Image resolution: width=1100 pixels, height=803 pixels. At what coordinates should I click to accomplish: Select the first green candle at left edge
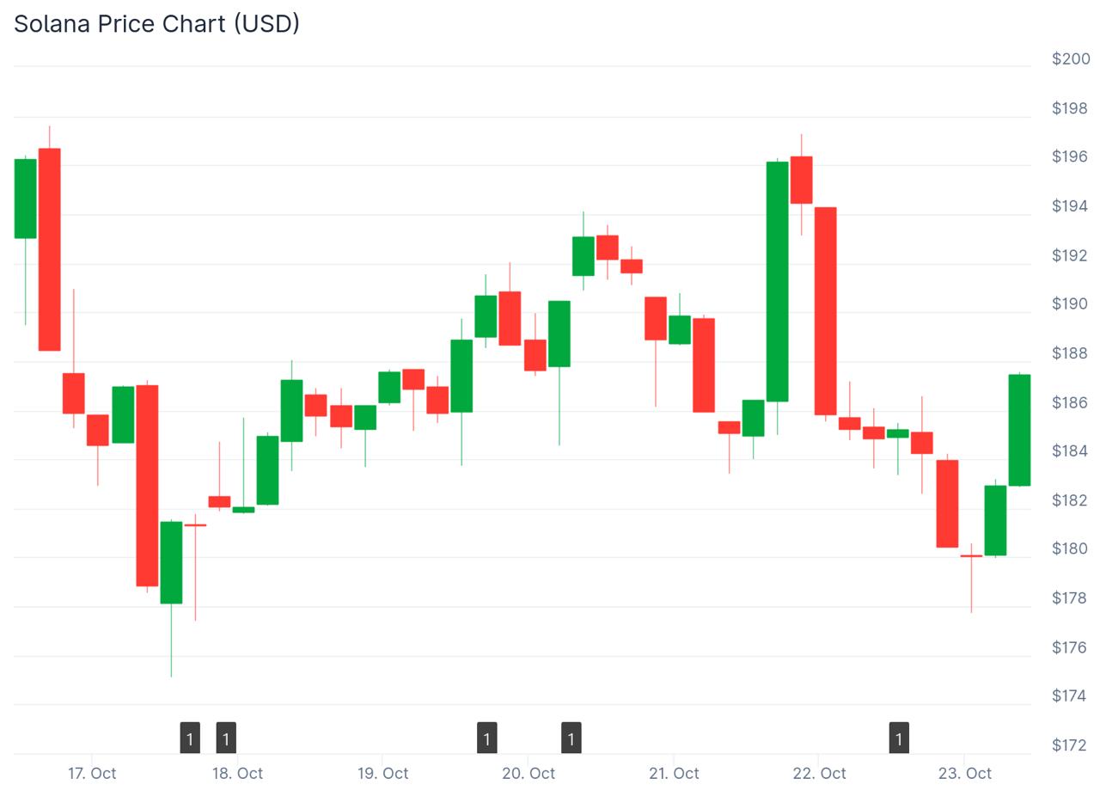point(26,199)
